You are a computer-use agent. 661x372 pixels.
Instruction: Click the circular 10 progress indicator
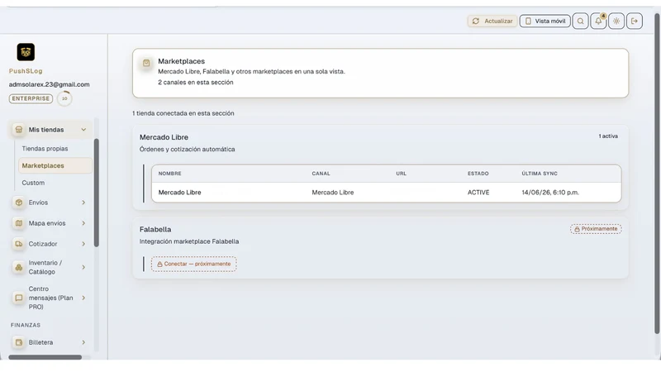pyautogui.click(x=64, y=98)
